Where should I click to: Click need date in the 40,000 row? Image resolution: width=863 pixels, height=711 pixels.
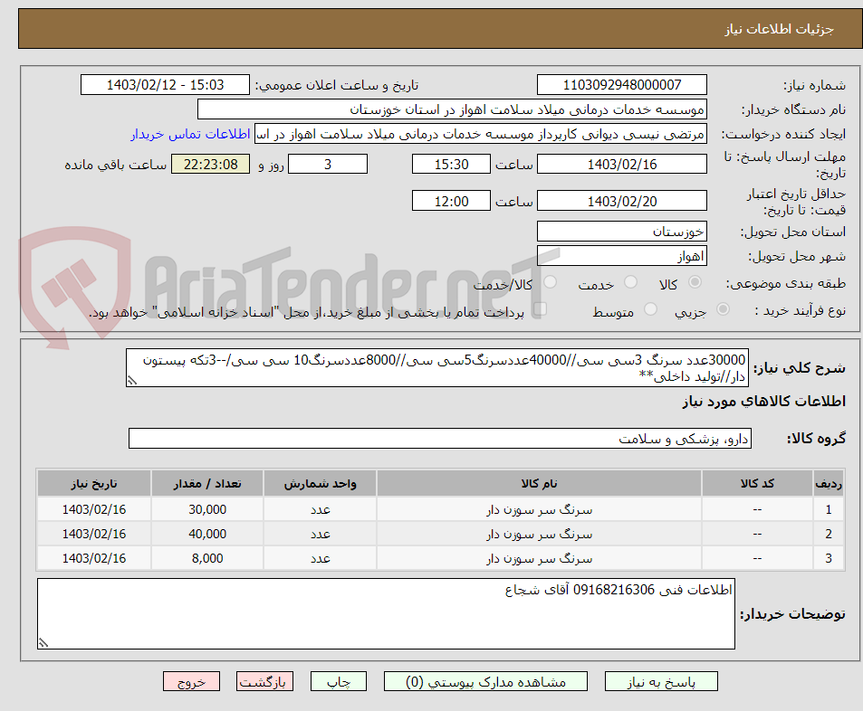click(x=94, y=534)
